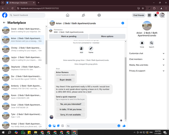Open more actions plus icon in composer
This screenshot has width=169, height=135.
[x=50, y=126]
